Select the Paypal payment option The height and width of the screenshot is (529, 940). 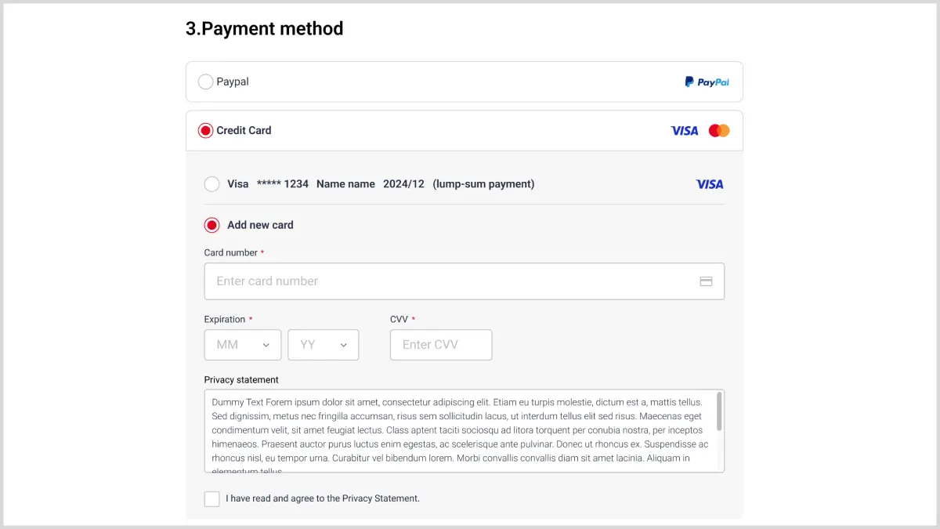205,82
